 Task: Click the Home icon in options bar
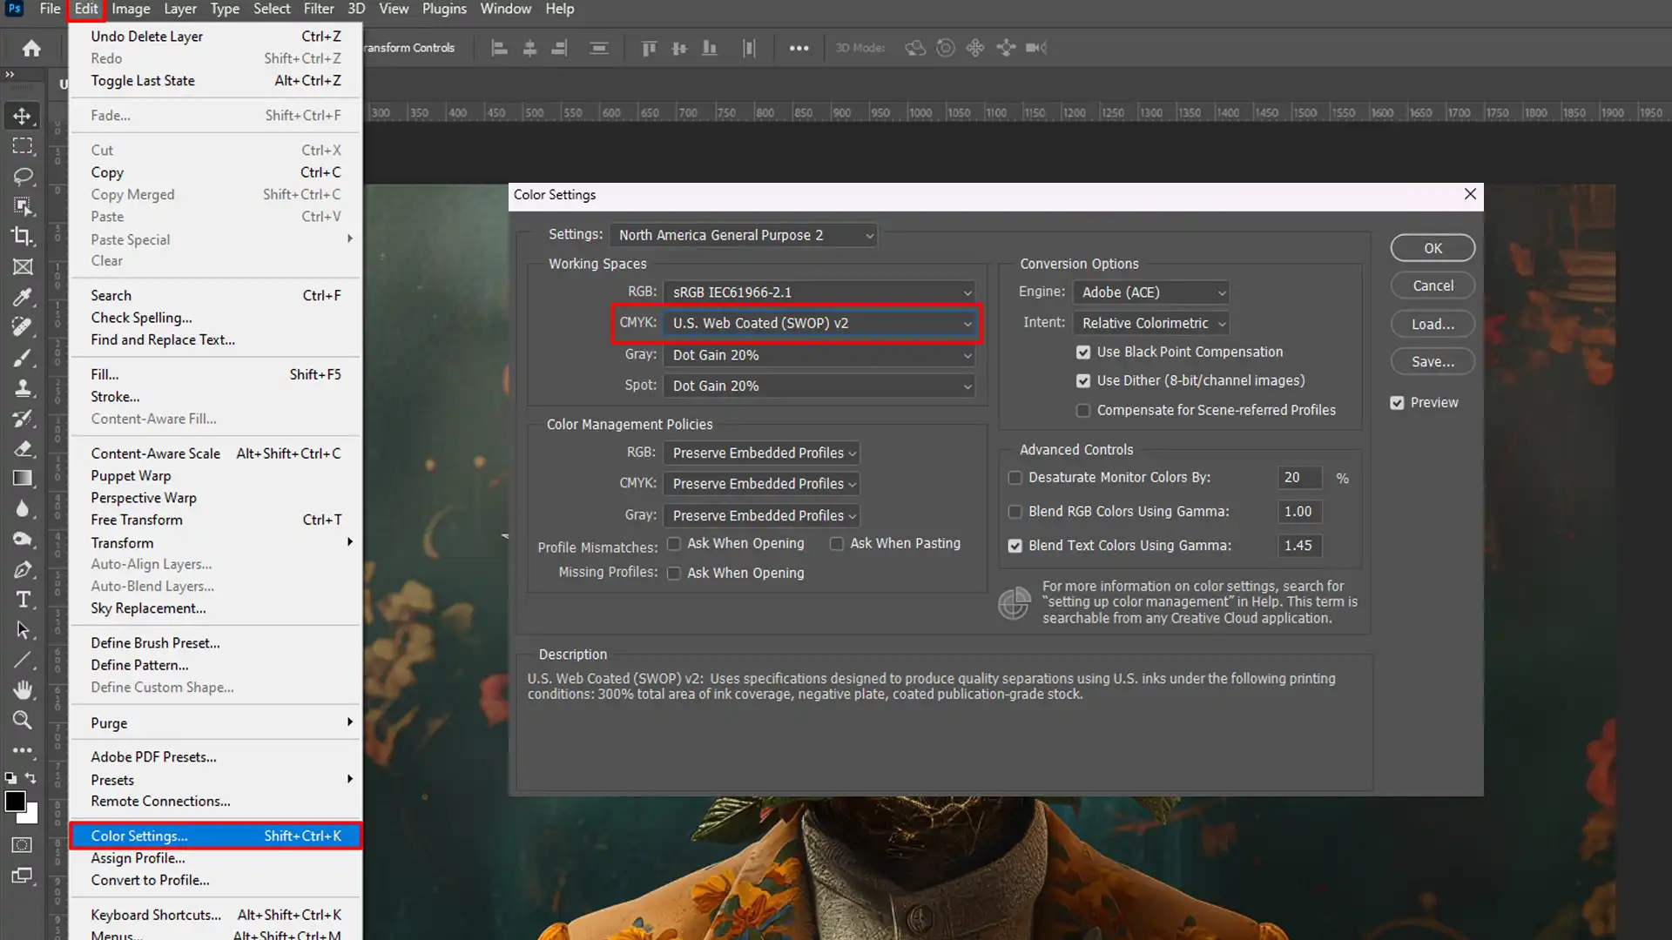tap(31, 48)
